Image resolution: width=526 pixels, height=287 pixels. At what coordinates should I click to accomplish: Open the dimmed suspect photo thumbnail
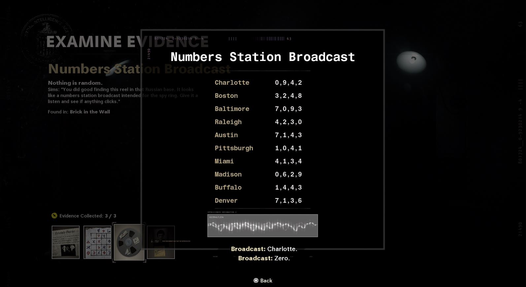tap(161, 242)
